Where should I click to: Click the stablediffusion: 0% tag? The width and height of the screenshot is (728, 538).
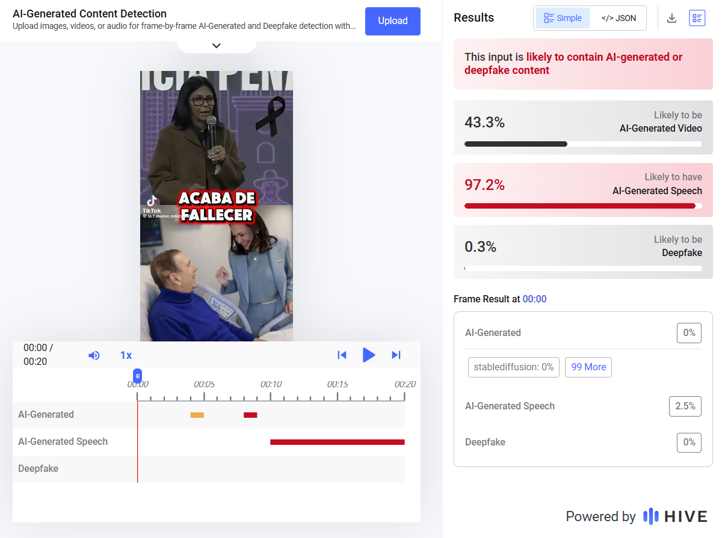[514, 367]
